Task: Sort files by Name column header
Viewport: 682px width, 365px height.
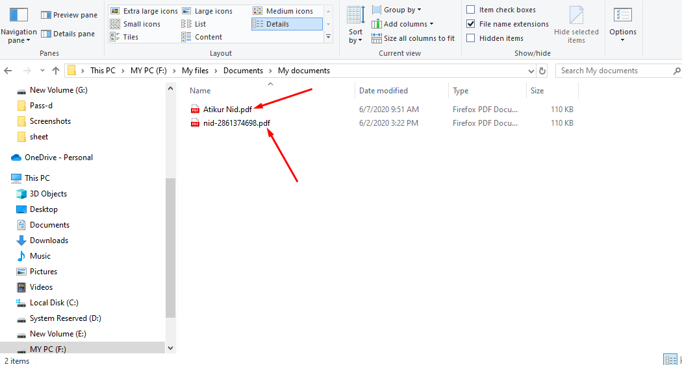Action: tap(200, 91)
